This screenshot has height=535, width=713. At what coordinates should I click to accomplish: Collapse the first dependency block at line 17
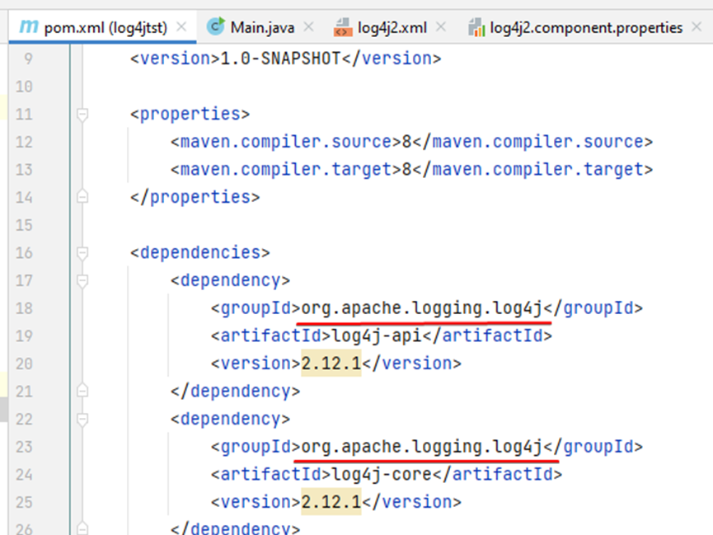pos(82,281)
